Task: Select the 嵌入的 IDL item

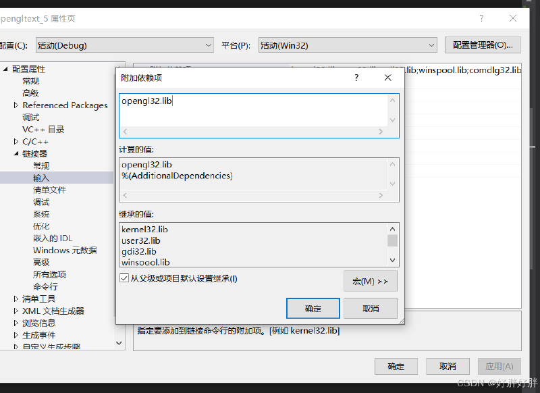Action: [x=53, y=238]
